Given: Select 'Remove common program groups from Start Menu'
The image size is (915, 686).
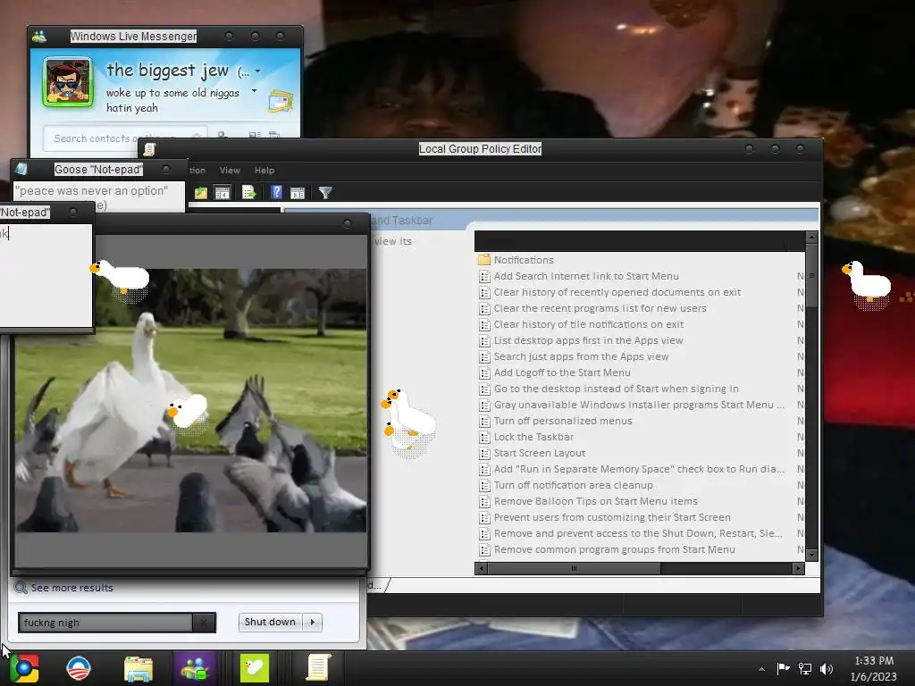Looking at the screenshot, I should 615,549.
